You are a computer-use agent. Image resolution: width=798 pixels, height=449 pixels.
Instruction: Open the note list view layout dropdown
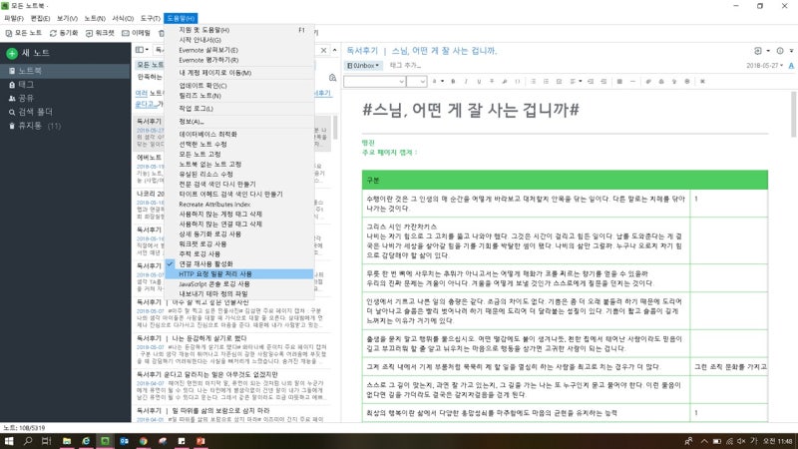pyautogui.click(x=142, y=50)
